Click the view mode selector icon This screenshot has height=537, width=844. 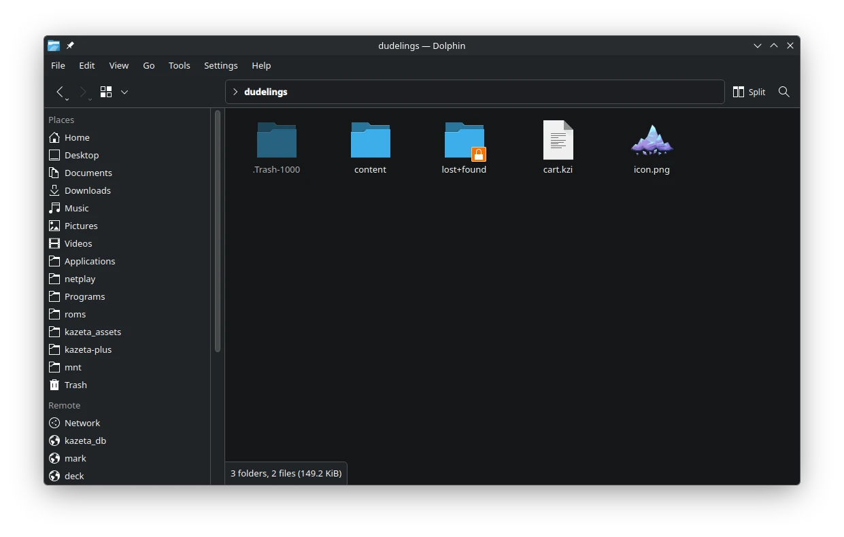tap(105, 92)
